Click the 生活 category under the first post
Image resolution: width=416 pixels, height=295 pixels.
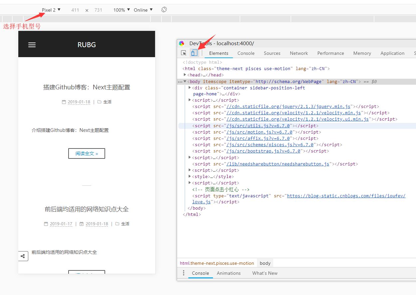107,102
